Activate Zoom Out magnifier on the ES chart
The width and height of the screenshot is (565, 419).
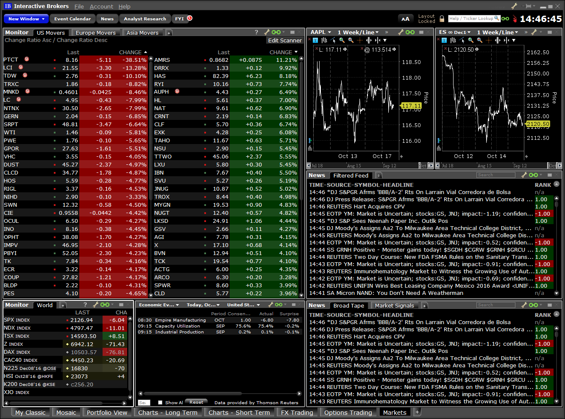[479, 40]
